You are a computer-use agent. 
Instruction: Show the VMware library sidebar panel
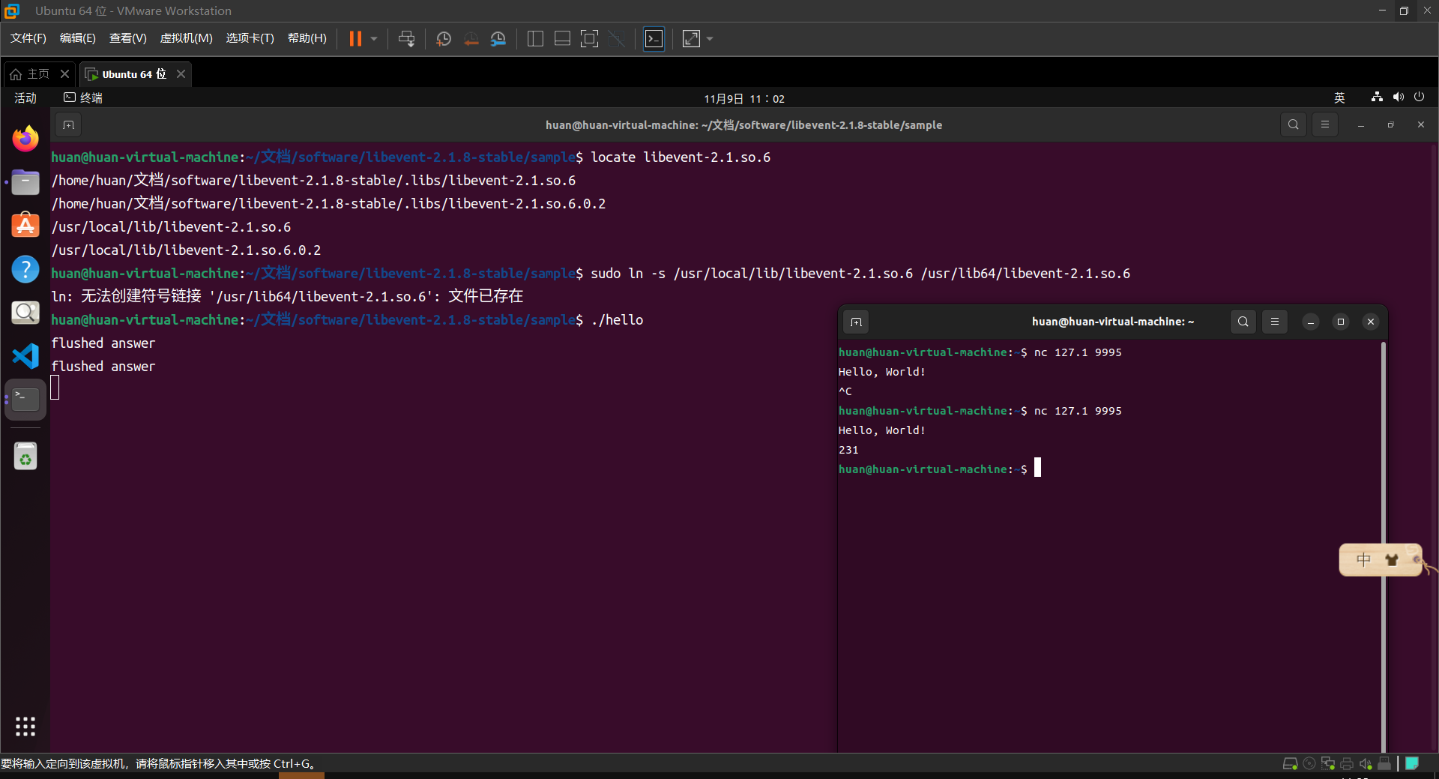pyautogui.click(x=535, y=39)
